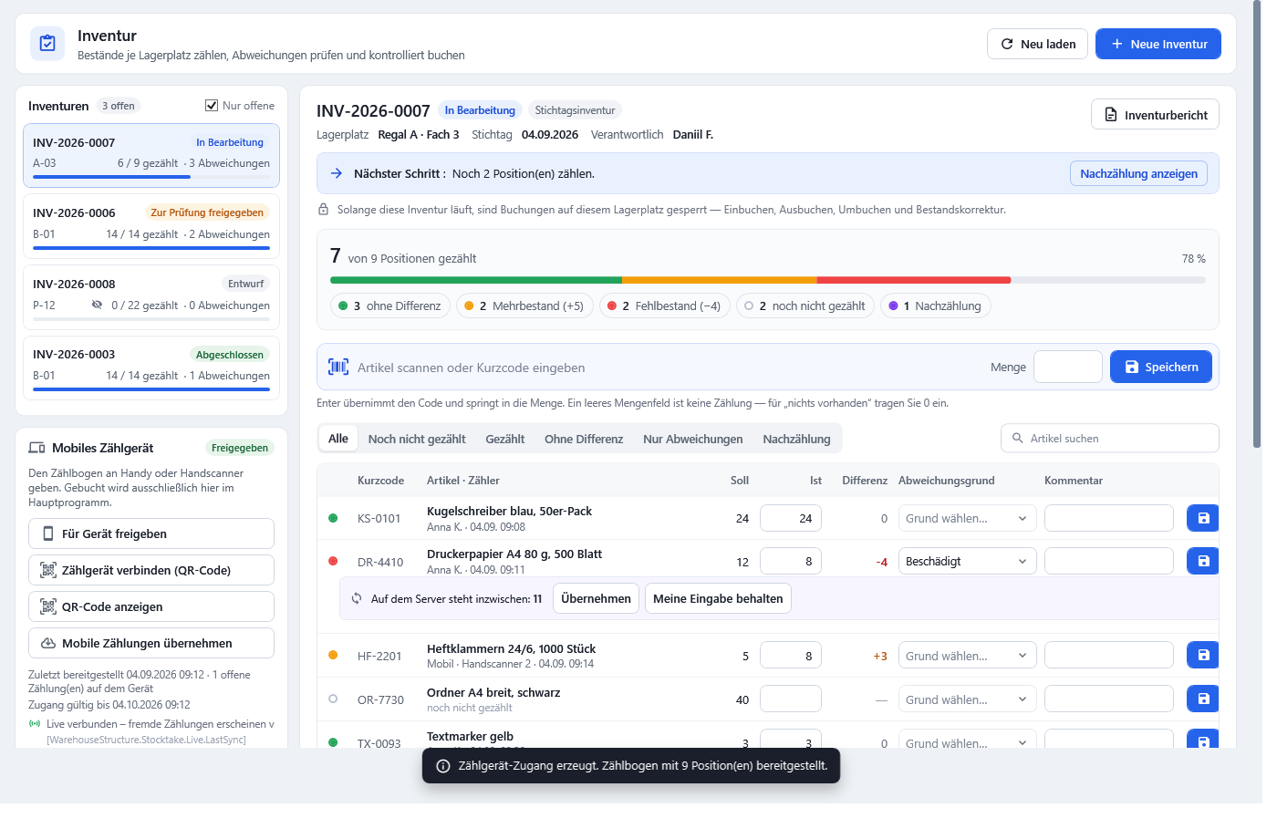The height and width of the screenshot is (839, 1277).
Task: Switch to the Gezählt tab
Action: [x=504, y=439]
